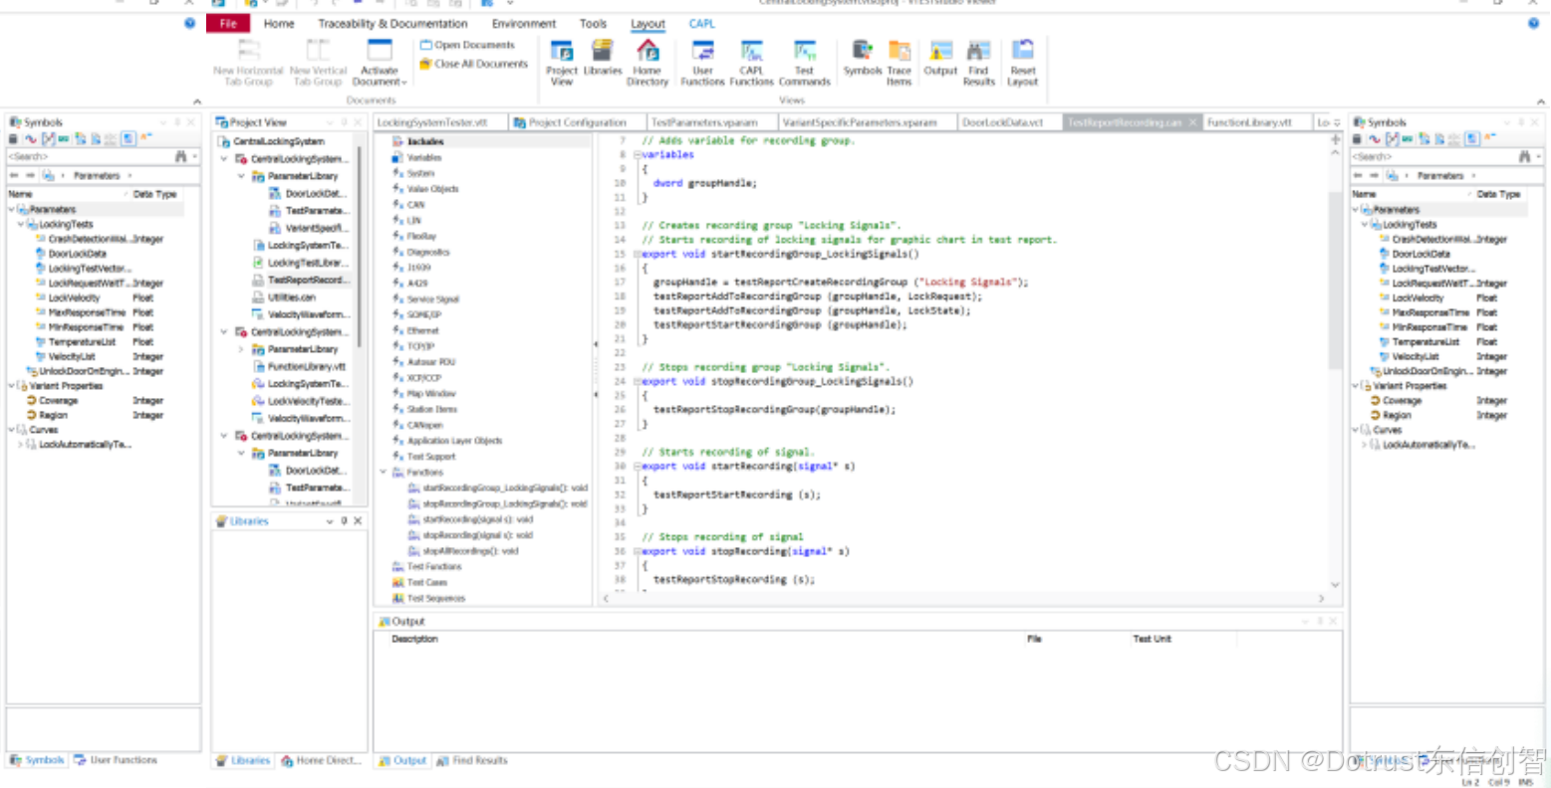This screenshot has height=788, width=1551.
Task: Switch to the Environment ribbon tab
Action: tap(524, 23)
